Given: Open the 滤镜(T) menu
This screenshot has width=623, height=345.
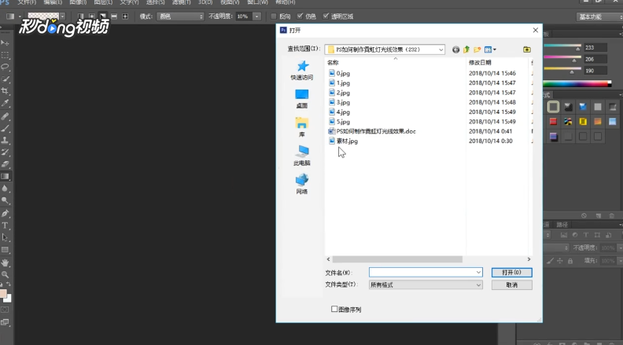Looking at the screenshot, I should click(181, 2).
